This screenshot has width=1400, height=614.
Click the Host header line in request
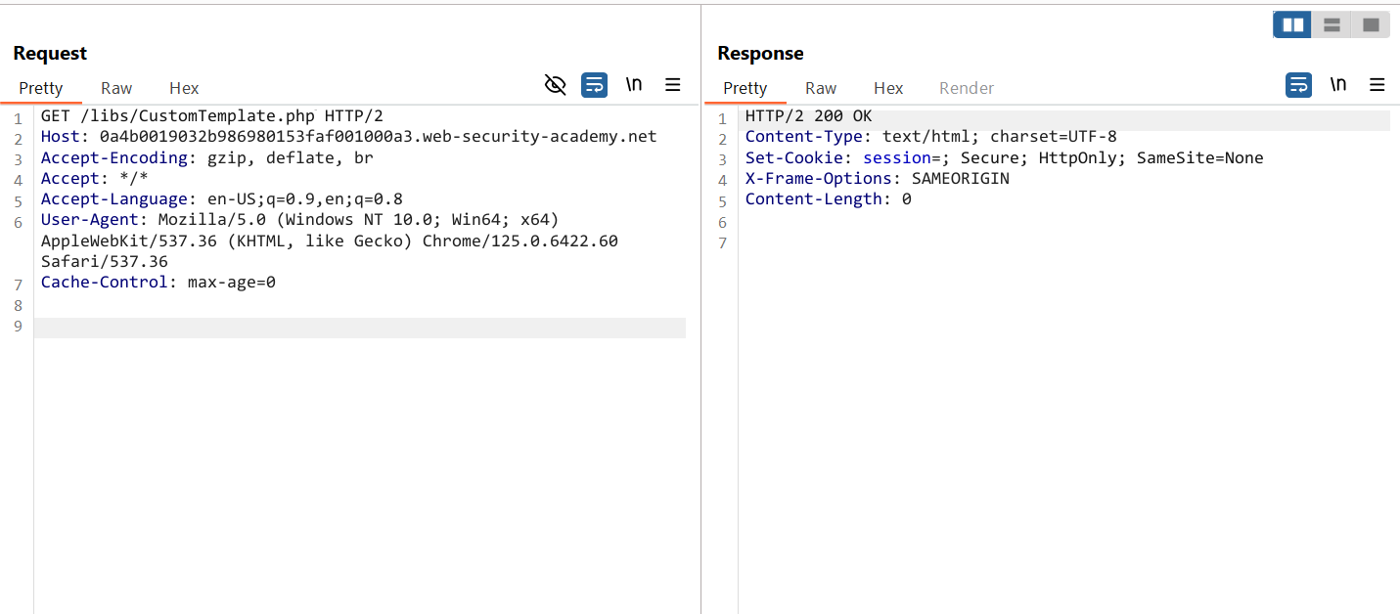(348, 137)
